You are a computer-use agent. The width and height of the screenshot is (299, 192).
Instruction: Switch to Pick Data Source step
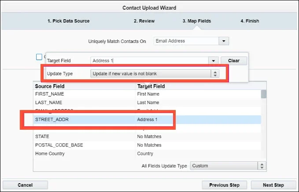[x=68, y=21]
